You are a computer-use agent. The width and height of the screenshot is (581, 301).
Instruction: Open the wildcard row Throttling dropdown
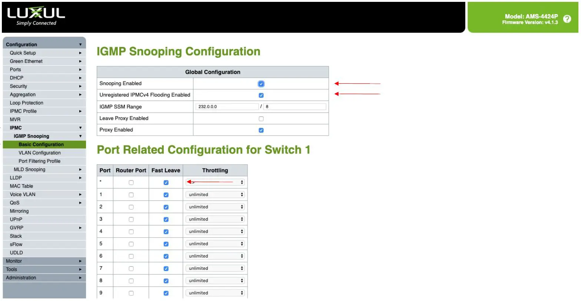coord(215,182)
